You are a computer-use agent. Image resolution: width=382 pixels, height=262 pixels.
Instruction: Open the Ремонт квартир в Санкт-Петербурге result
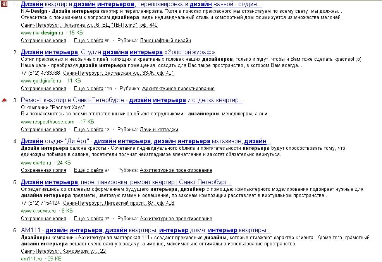click(x=132, y=100)
